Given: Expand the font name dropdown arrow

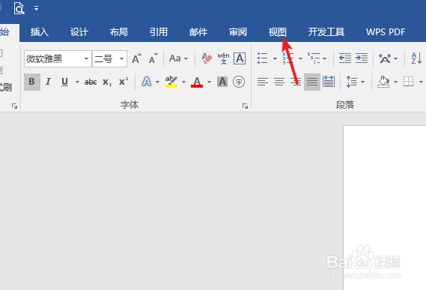Looking at the screenshot, I should (x=86, y=58).
